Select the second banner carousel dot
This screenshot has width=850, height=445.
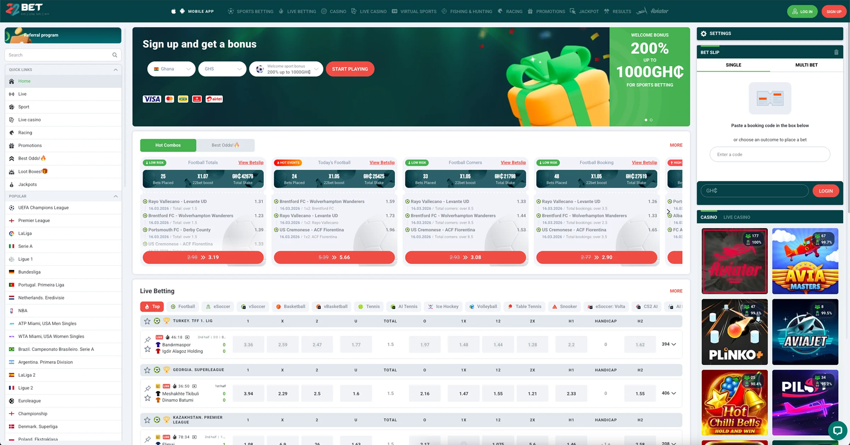coord(651,120)
